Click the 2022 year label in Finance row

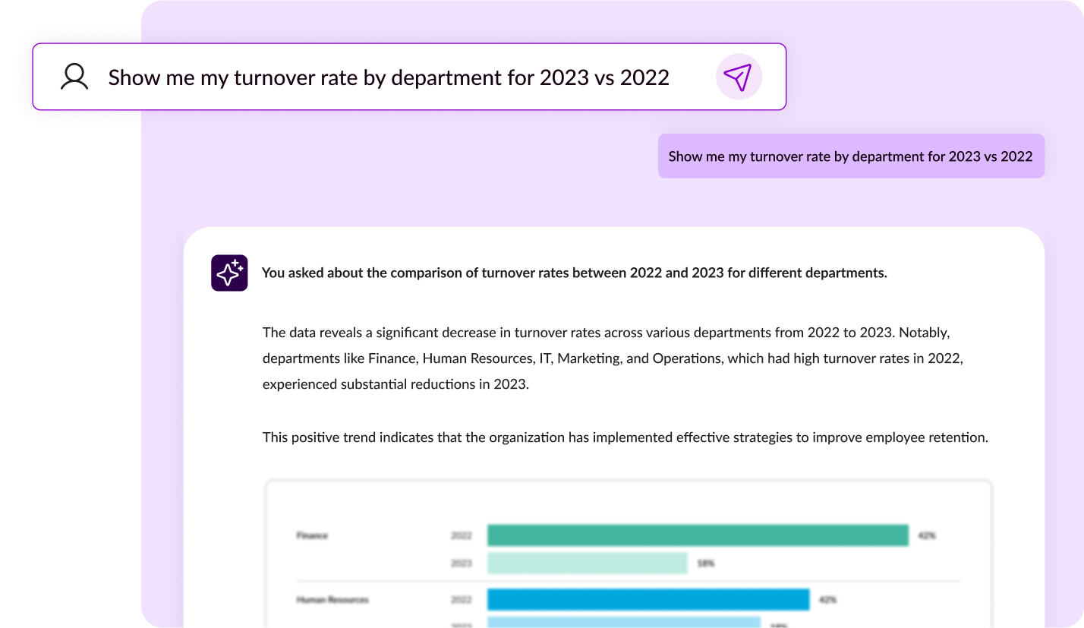click(462, 535)
